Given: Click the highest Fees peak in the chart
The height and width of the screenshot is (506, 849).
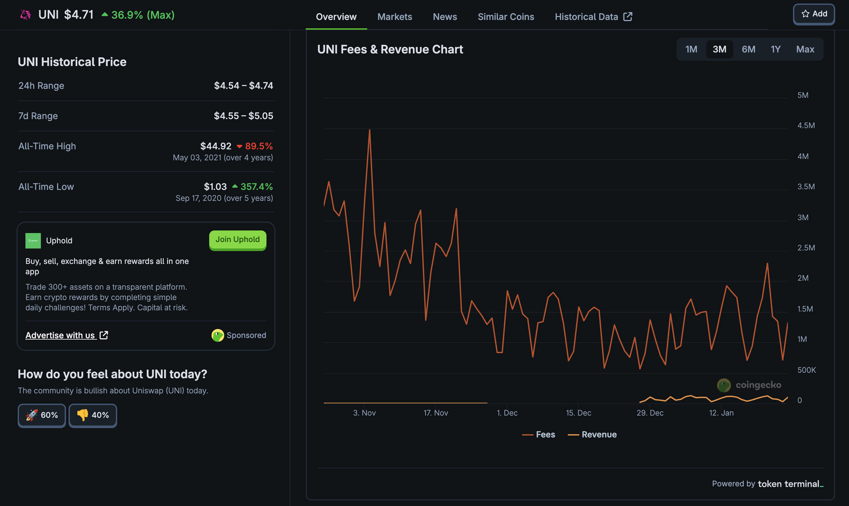Looking at the screenshot, I should tap(369, 130).
